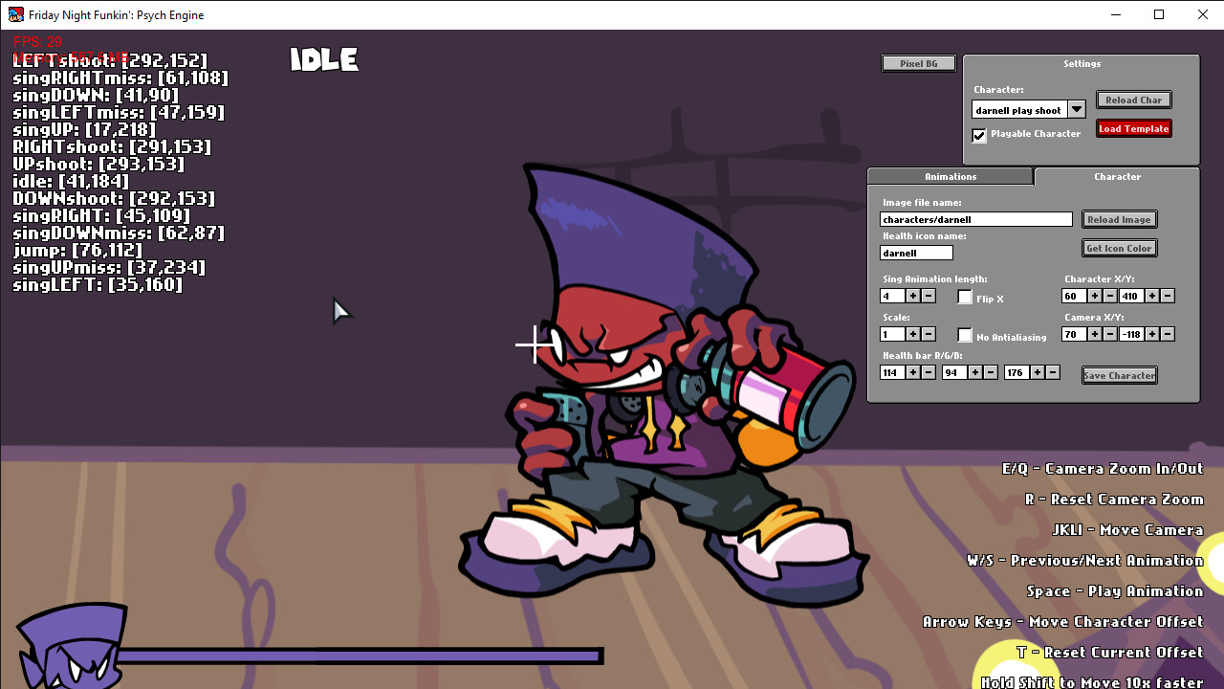Click the red Load Template button
1224x689 pixels.
[x=1134, y=129]
